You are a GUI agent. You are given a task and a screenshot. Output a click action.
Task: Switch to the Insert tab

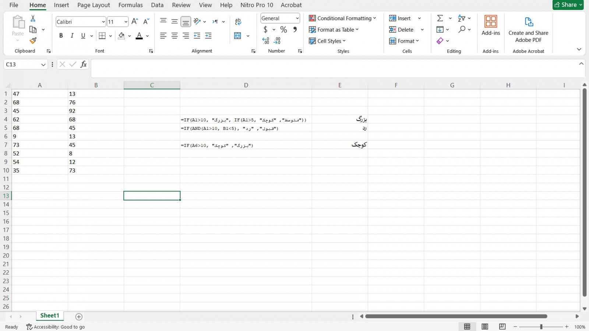coord(61,5)
